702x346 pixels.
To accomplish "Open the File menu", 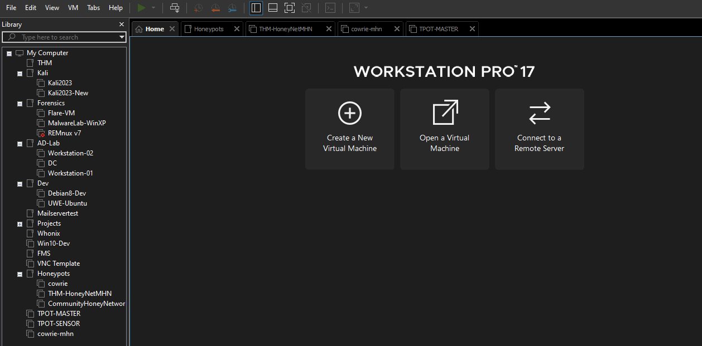I will 11,8.
